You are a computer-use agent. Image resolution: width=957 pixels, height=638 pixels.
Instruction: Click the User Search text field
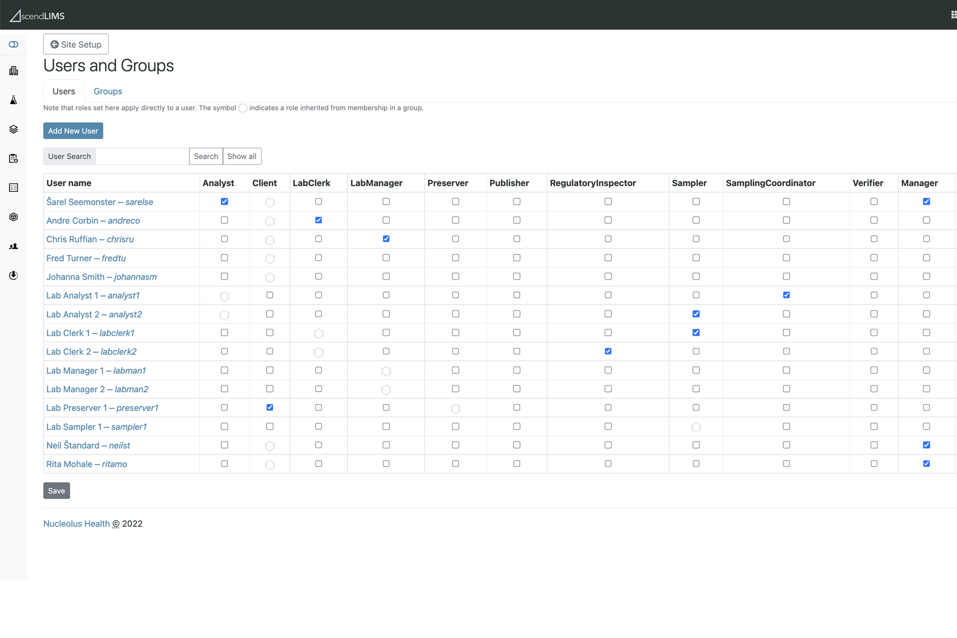point(142,156)
